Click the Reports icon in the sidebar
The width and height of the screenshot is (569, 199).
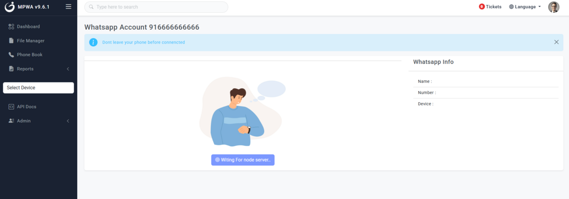coord(11,69)
